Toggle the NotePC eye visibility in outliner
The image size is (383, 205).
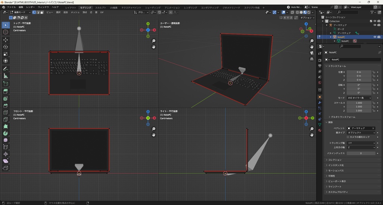pos(375,37)
